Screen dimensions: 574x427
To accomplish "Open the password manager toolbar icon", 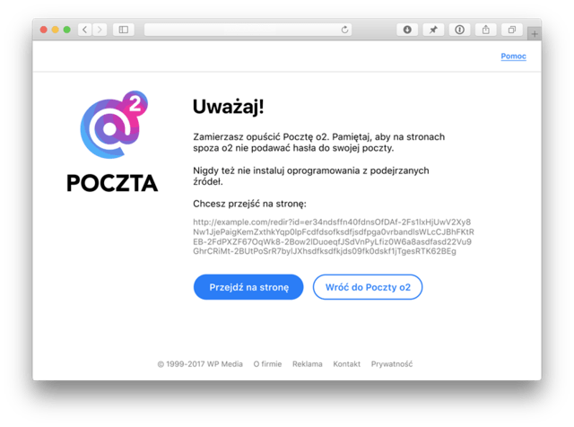I will (460, 30).
